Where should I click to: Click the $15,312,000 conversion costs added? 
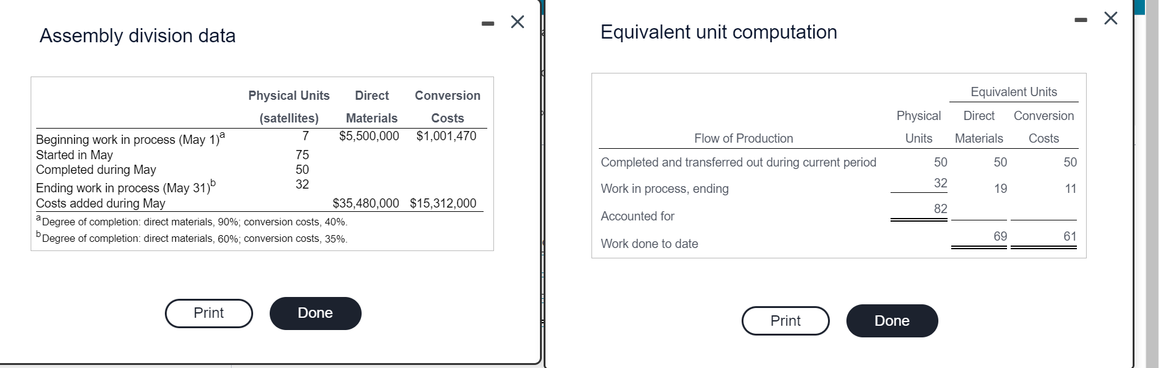pyautogui.click(x=443, y=203)
